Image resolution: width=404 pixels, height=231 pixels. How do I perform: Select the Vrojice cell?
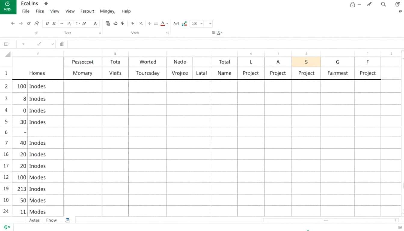179,73
